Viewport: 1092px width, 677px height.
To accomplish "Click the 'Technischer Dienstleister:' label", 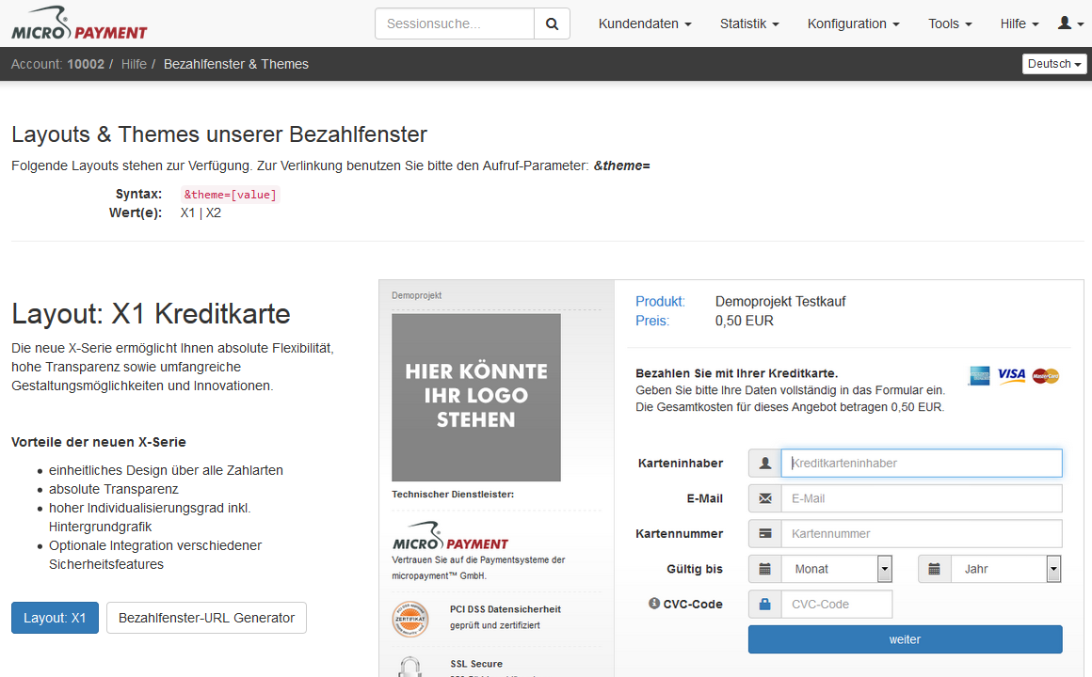I will coord(453,494).
